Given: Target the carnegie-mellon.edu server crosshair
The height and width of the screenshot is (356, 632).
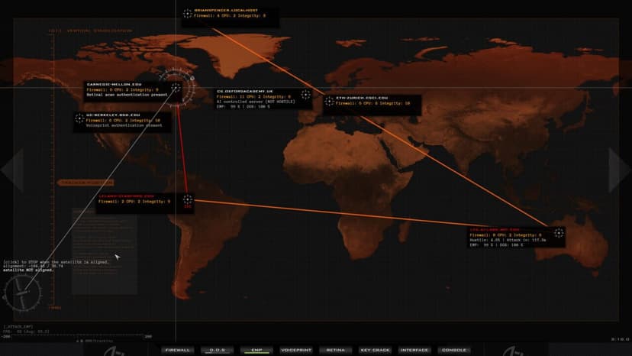Looking at the screenshot, I should point(176,87).
